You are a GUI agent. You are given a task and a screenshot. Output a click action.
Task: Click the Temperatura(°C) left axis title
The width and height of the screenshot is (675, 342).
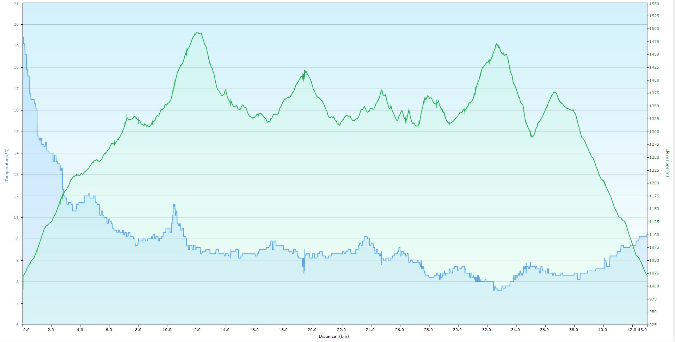point(6,165)
